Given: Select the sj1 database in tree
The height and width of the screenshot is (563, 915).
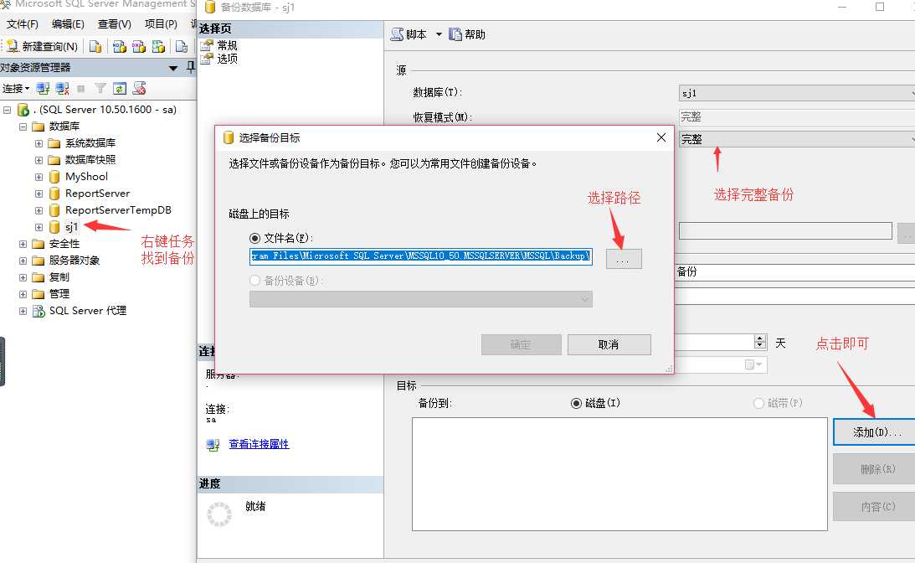Looking at the screenshot, I should click(71, 227).
